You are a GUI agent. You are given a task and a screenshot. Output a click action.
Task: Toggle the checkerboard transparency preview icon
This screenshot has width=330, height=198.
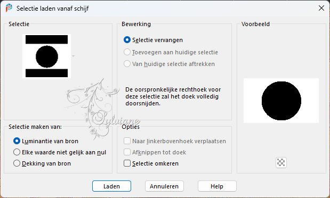(x=281, y=163)
